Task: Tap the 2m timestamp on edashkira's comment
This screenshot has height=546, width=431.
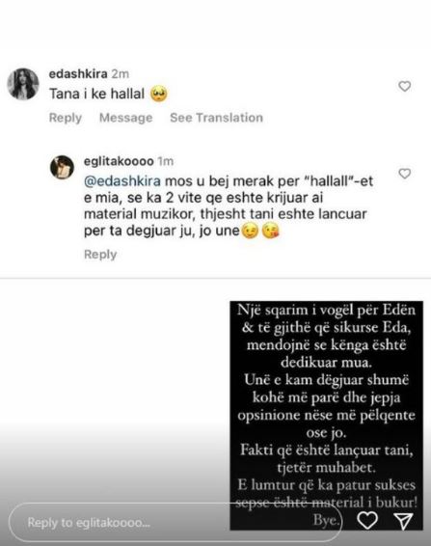Action: coord(121,74)
